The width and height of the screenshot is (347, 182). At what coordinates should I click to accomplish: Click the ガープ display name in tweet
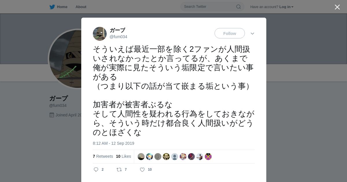coord(117,30)
